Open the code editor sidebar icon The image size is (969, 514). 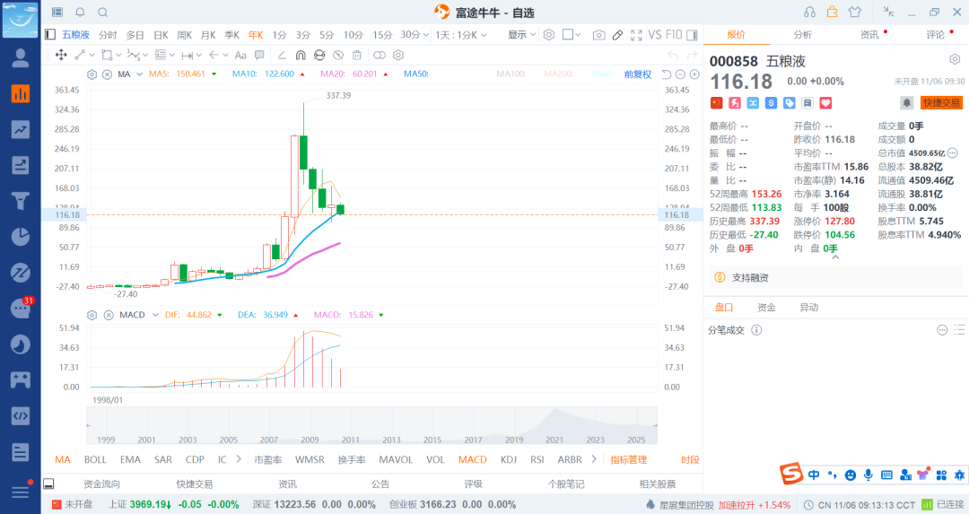click(21, 415)
